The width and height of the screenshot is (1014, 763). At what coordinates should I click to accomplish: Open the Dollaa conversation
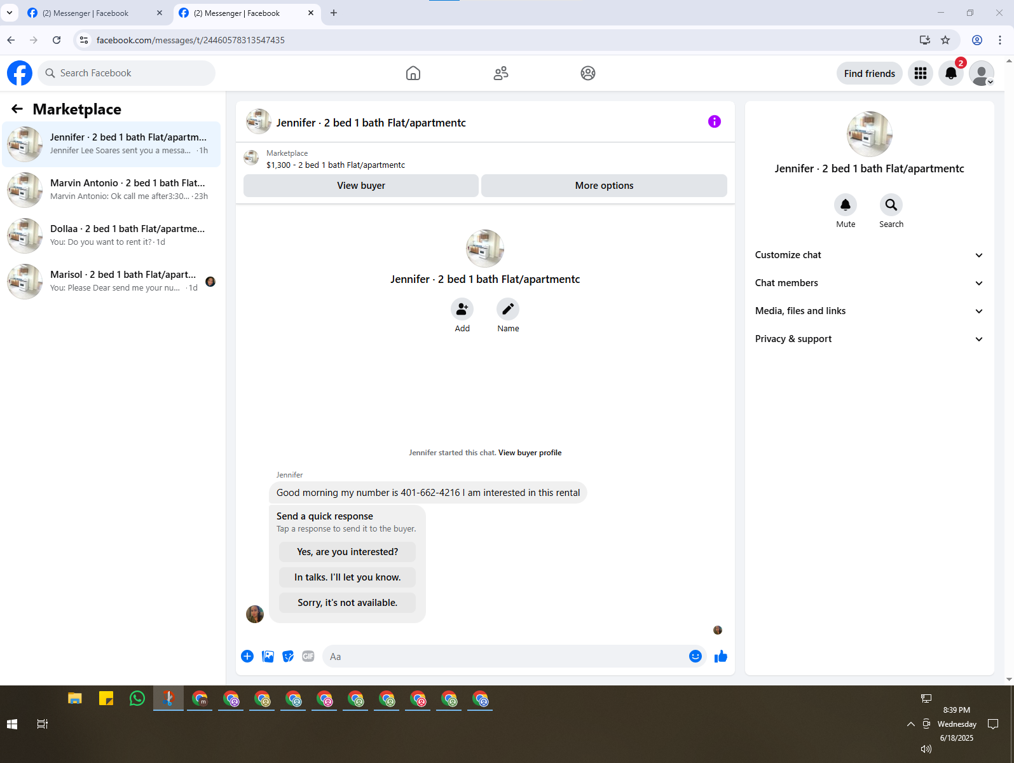(112, 236)
